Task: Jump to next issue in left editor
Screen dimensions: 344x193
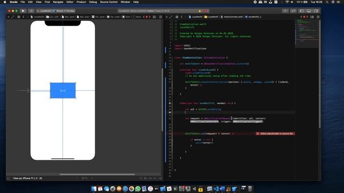Action: [x=149, y=17]
